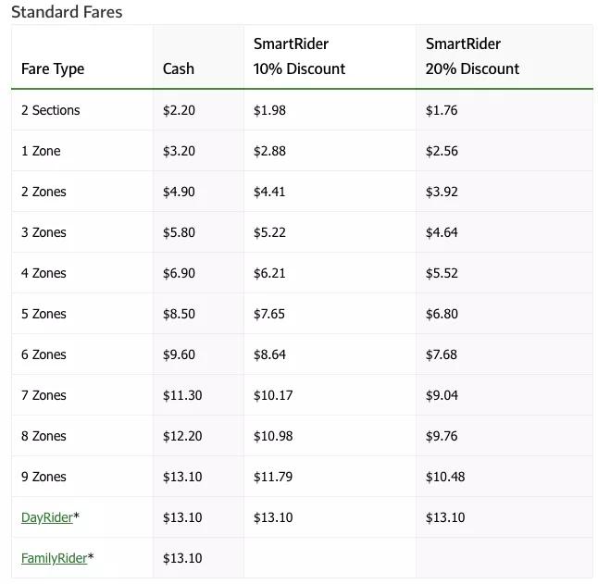Select the 8 Zones row label
The width and height of the screenshot is (598, 584).
[x=44, y=436]
